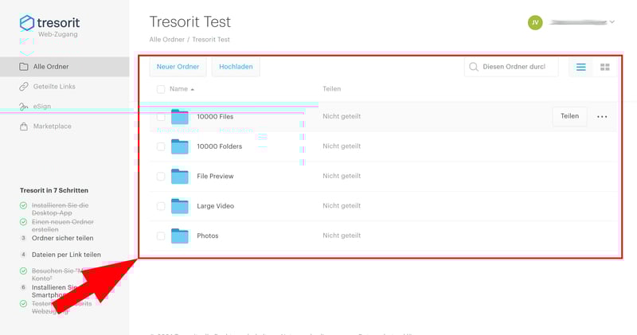Click the Hochladen button
This screenshot has width=637, height=335.
pyautogui.click(x=236, y=67)
